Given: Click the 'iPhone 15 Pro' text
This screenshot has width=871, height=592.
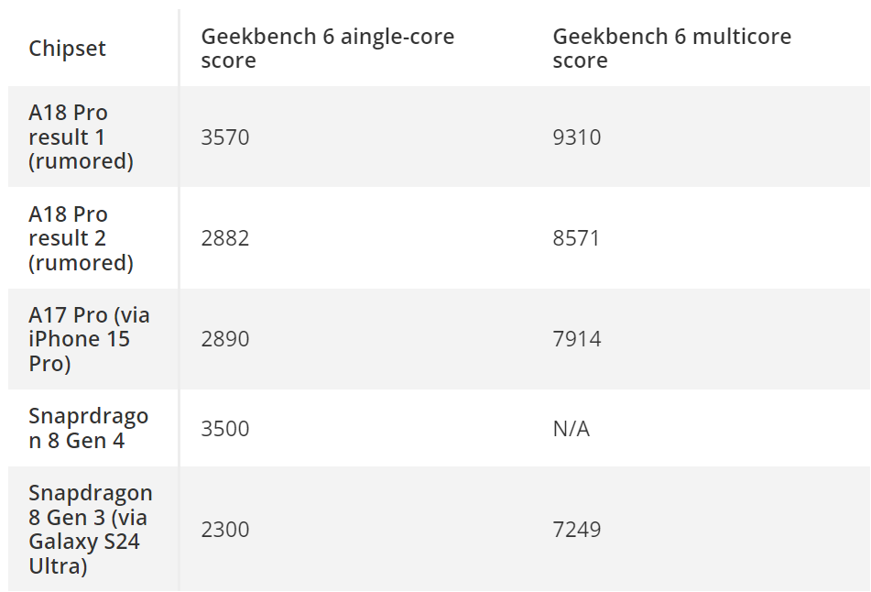Looking at the screenshot, I should tap(79, 350).
